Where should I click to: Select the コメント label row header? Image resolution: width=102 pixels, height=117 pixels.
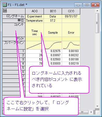(14, 30)
